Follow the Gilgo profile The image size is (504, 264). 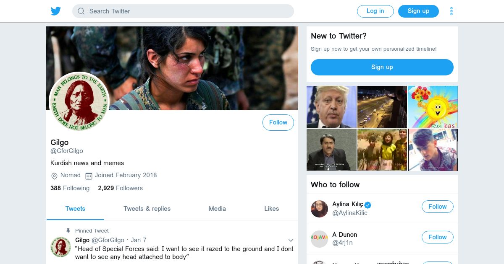pos(278,122)
